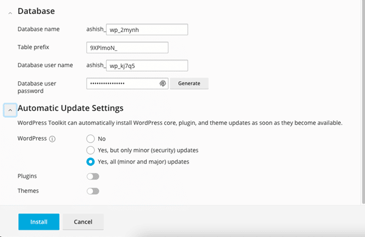Focus the Table prefix input field
The width and height of the screenshot is (365, 237).
[x=127, y=48]
